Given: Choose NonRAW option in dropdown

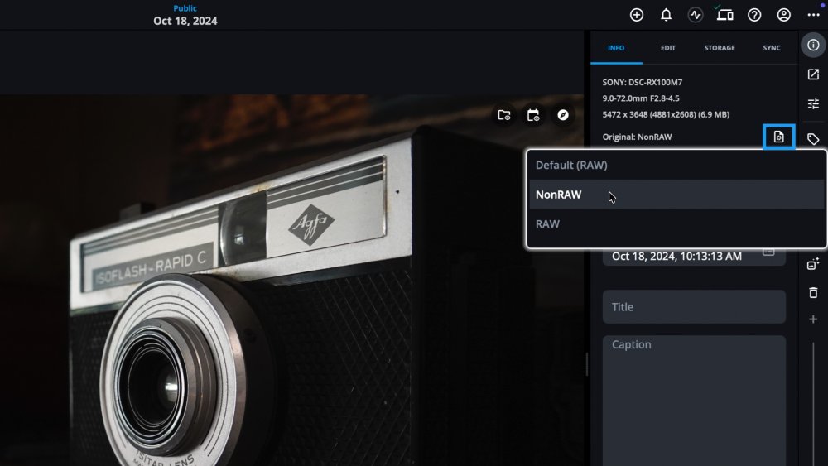Looking at the screenshot, I should tap(676, 195).
